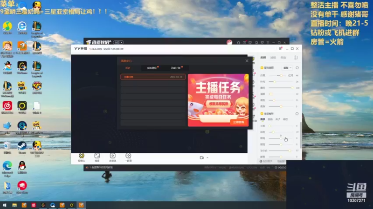Click the beauty slider showing value 10
Screen dimensions: 373x209
coord(281,94)
